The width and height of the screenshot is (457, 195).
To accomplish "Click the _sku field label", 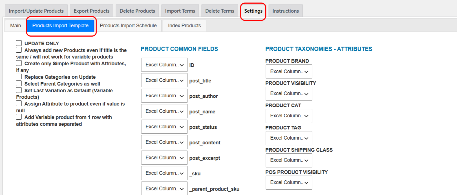I will tap(195, 174).
